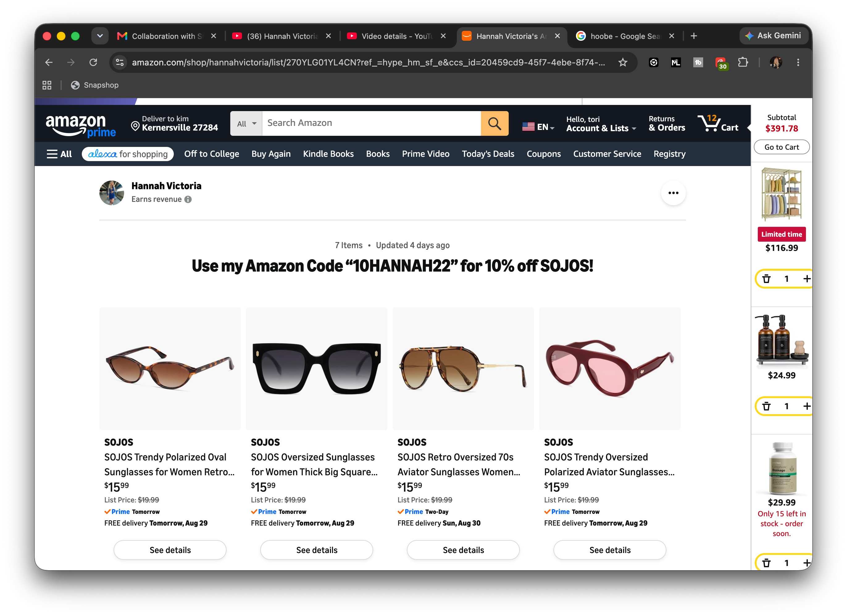Click Deliver to kim Kernersville 27284

pyautogui.click(x=174, y=123)
